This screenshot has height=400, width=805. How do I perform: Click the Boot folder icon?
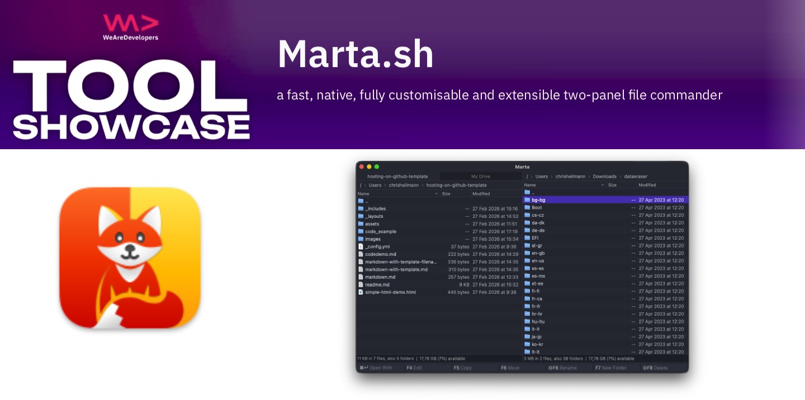527,207
